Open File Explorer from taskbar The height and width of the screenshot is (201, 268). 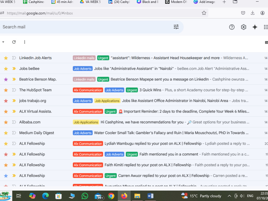[x=137, y=196]
